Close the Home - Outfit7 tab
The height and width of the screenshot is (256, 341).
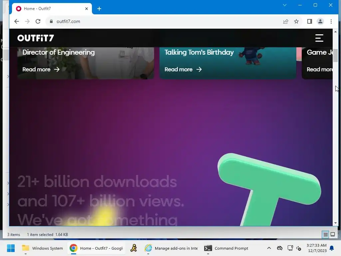point(87,9)
